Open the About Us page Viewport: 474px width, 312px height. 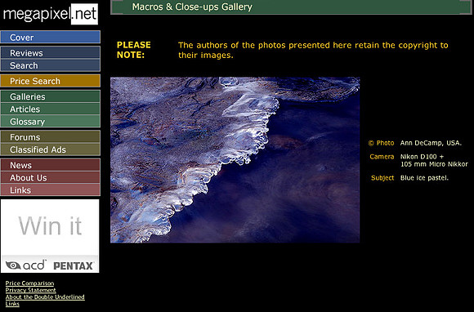pyautogui.click(x=50, y=177)
